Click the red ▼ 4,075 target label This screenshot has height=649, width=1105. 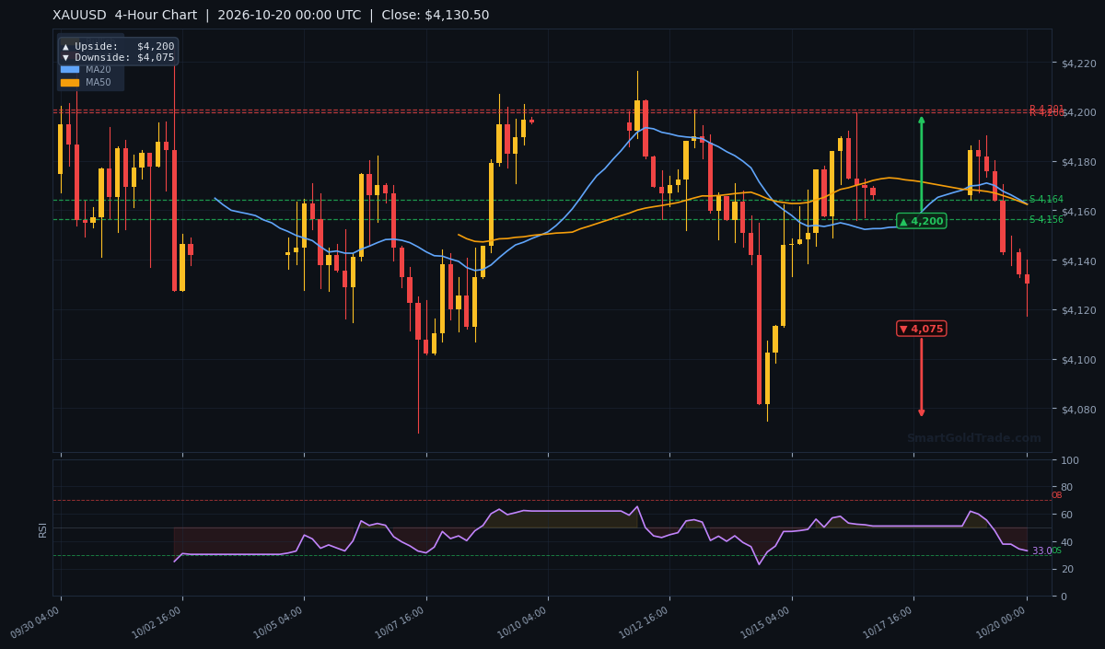921,329
